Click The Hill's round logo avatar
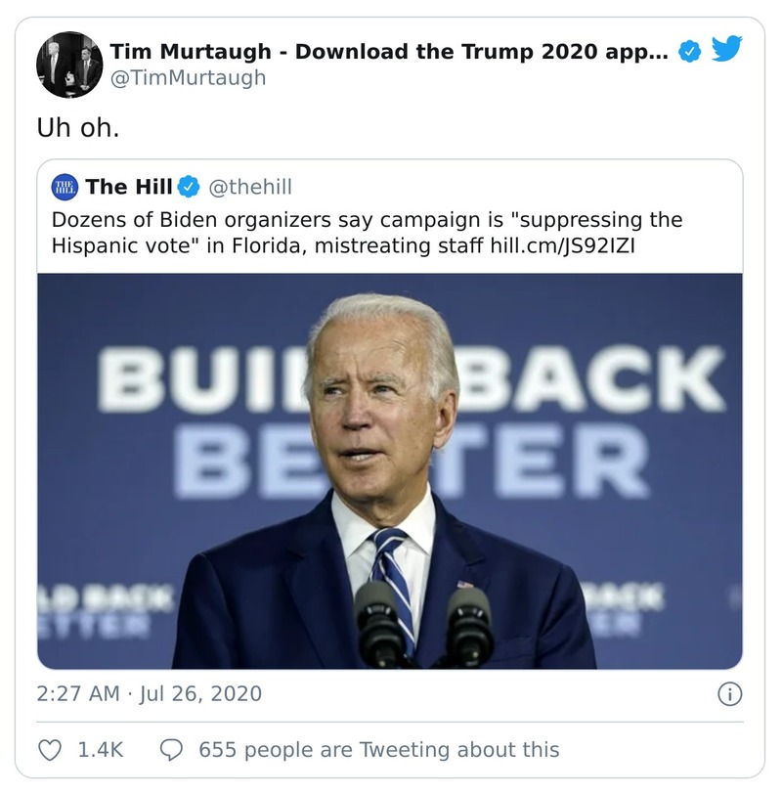The image size is (782, 793). pos(65,187)
